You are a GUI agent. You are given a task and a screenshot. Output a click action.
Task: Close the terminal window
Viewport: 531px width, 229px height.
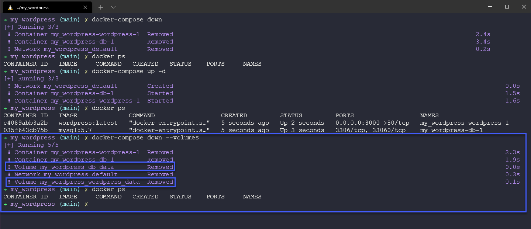coord(524,7)
